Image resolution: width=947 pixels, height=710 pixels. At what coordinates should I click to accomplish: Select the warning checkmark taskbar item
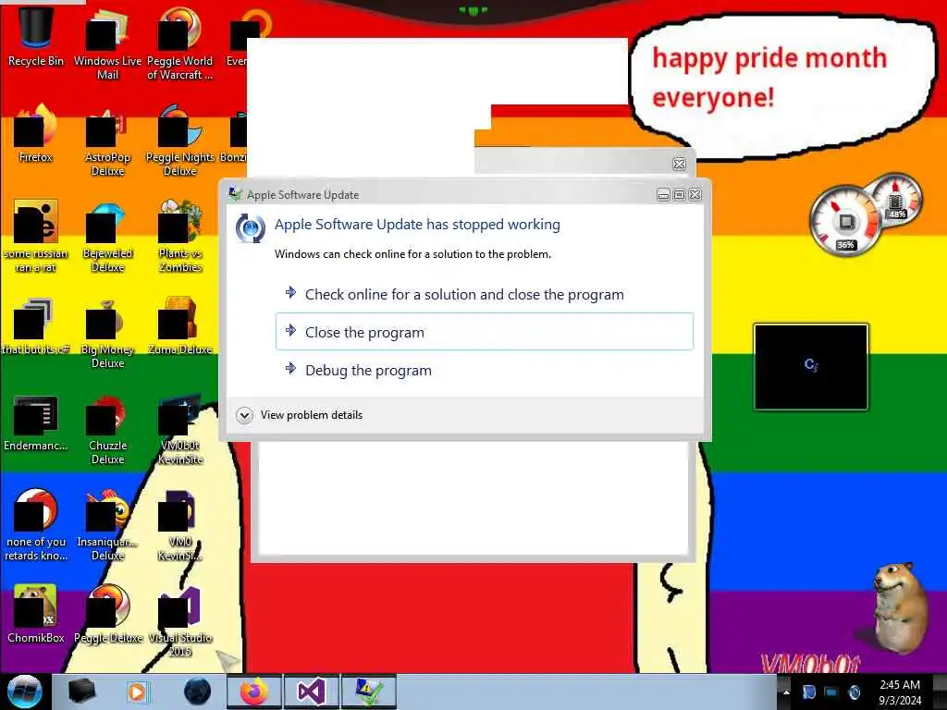click(368, 692)
